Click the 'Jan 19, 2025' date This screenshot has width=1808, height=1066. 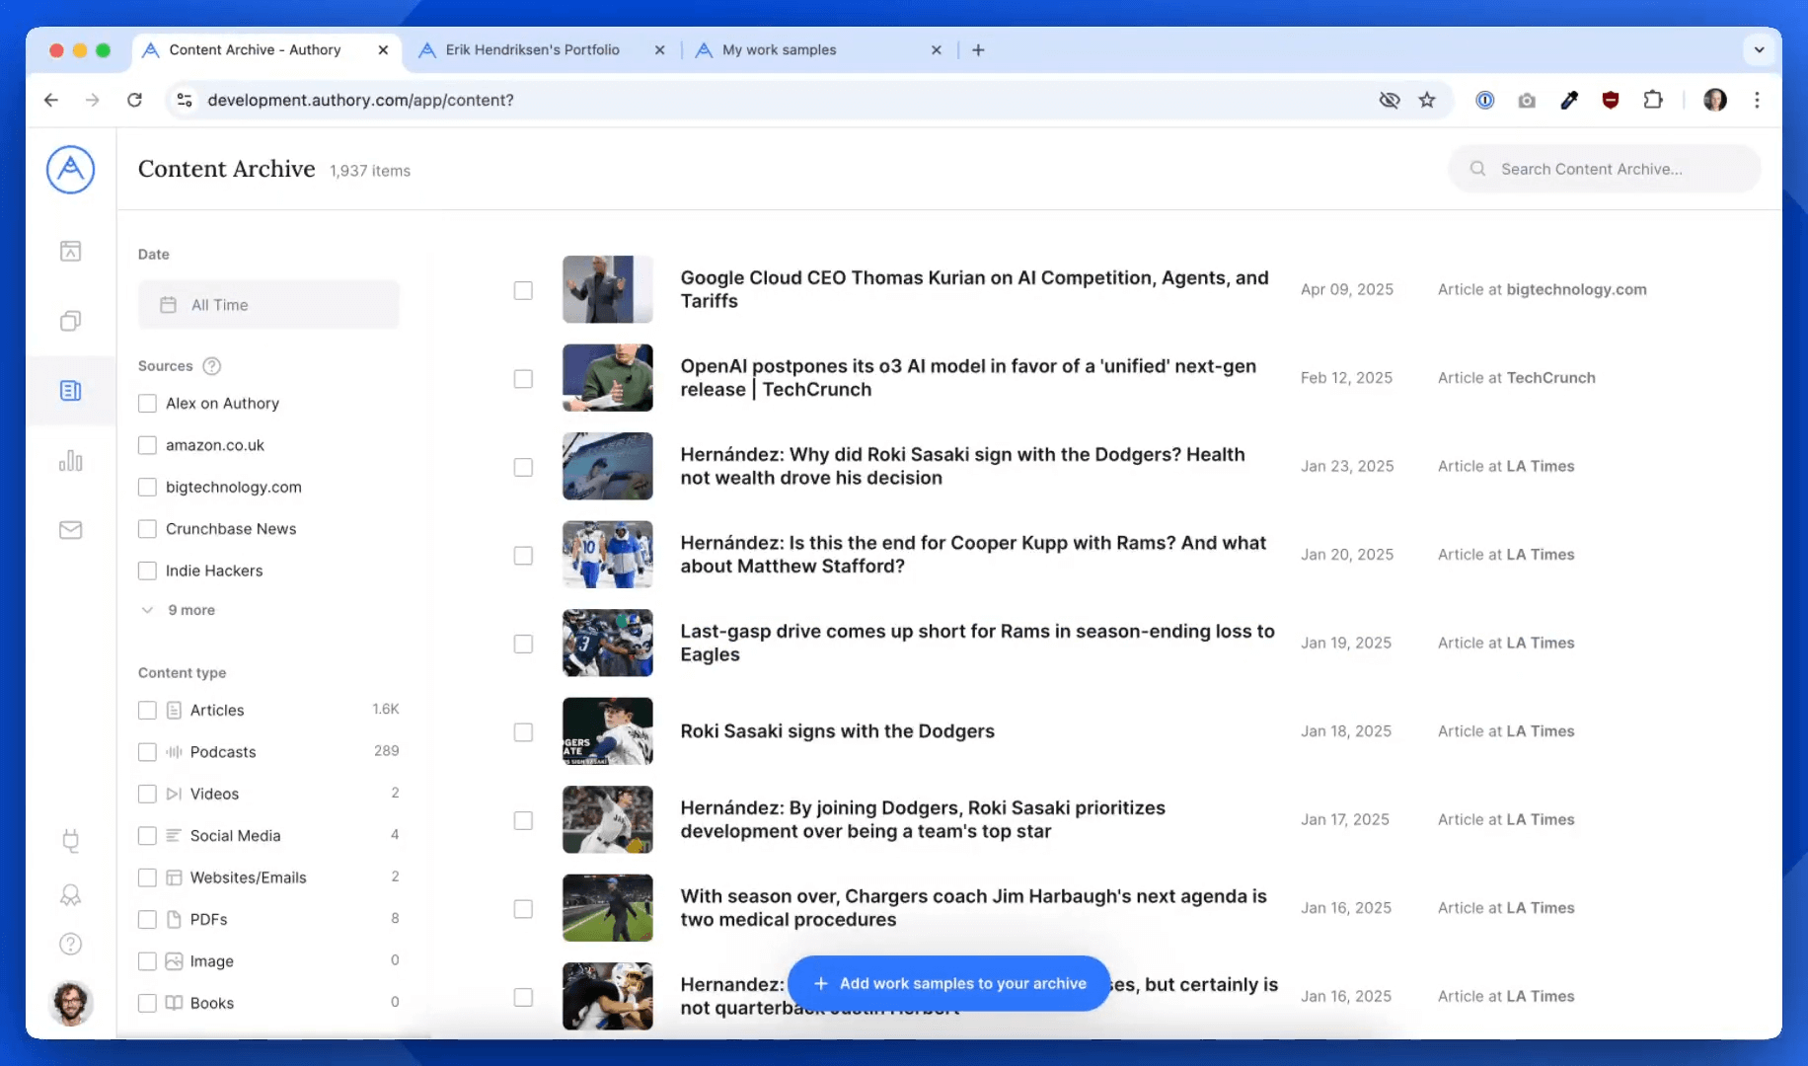click(1346, 643)
